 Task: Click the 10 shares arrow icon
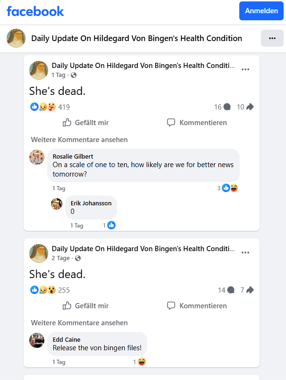250,107
